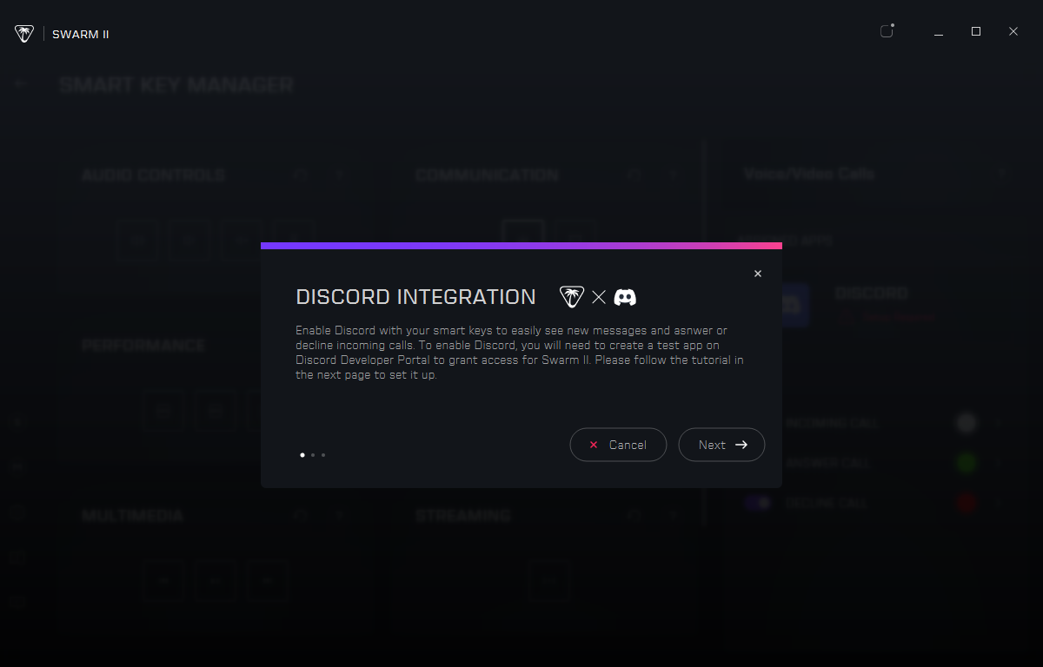
Task: Toggle the Decline Call switch
Action: (x=756, y=503)
